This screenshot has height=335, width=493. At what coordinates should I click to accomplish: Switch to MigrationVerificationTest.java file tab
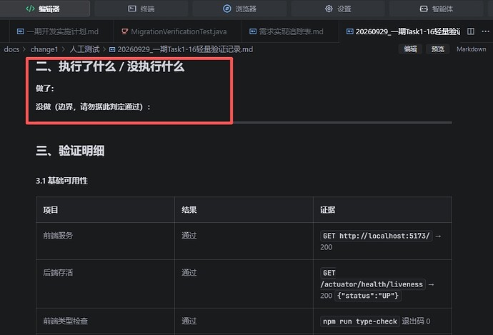(178, 31)
